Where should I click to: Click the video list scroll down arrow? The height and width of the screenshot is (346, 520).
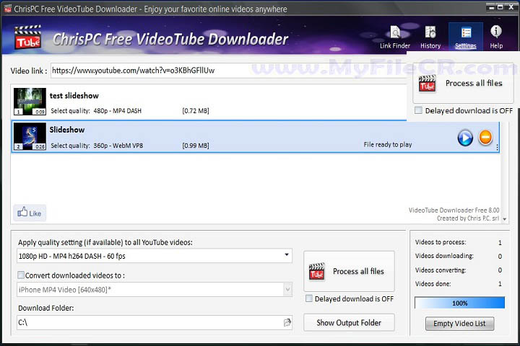[504, 219]
